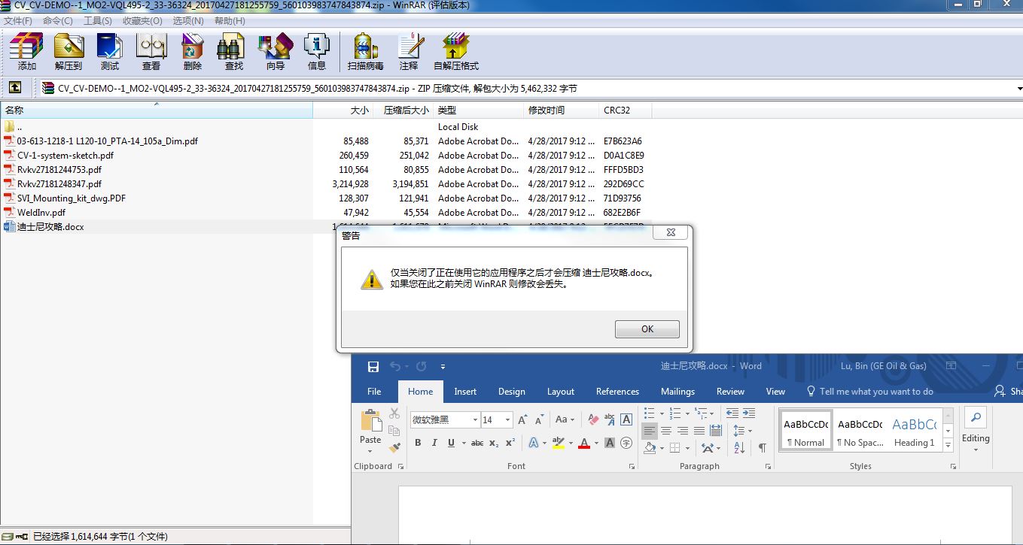Open the Clipboard group dialog launcher
The width and height of the screenshot is (1023, 545).
[x=400, y=467]
